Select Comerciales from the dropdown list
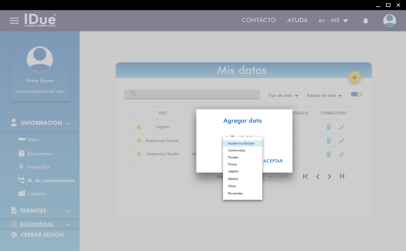The width and height of the screenshot is (406, 251). 237,150
